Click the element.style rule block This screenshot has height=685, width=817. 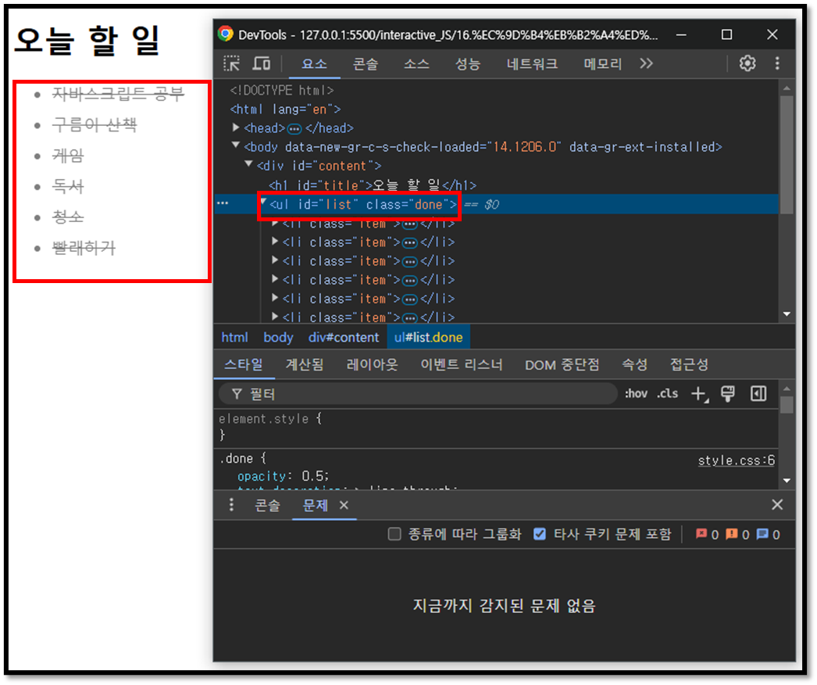click(496, 426)
